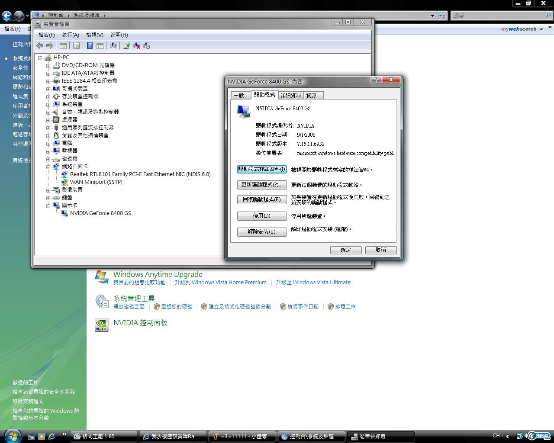
Task: Click the properties toolbar icon
Action: coord(76,45)
